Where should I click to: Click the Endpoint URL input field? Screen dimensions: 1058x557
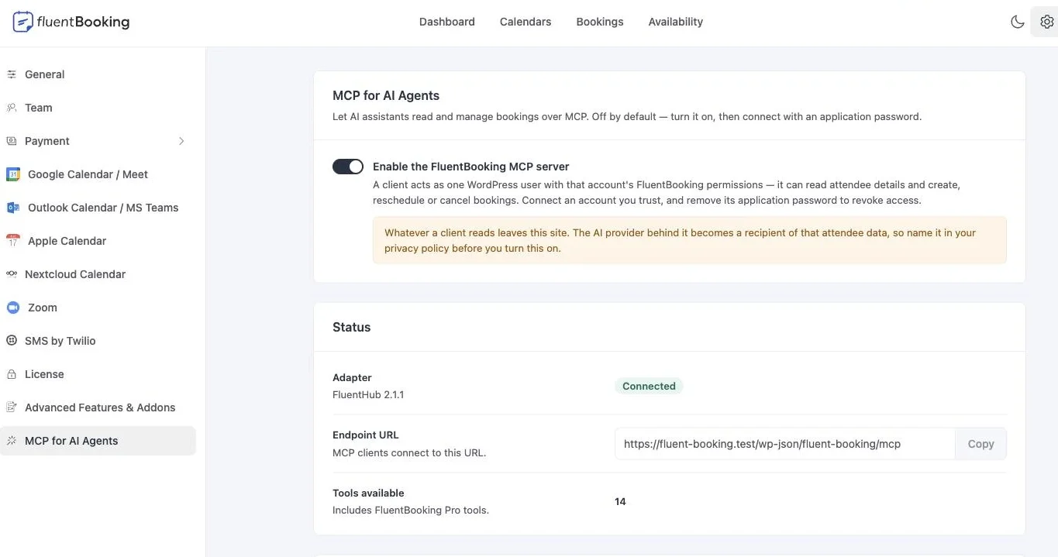[785, 444]
